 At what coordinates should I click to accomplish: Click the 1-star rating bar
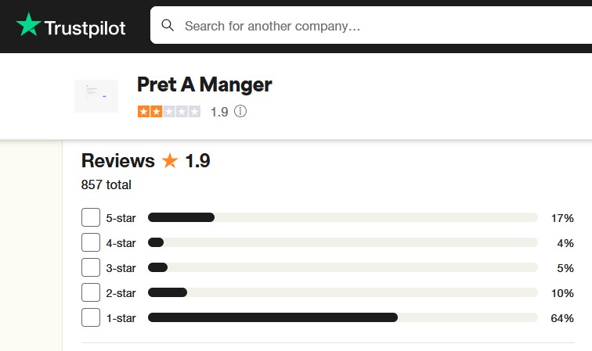coord(342,317)
